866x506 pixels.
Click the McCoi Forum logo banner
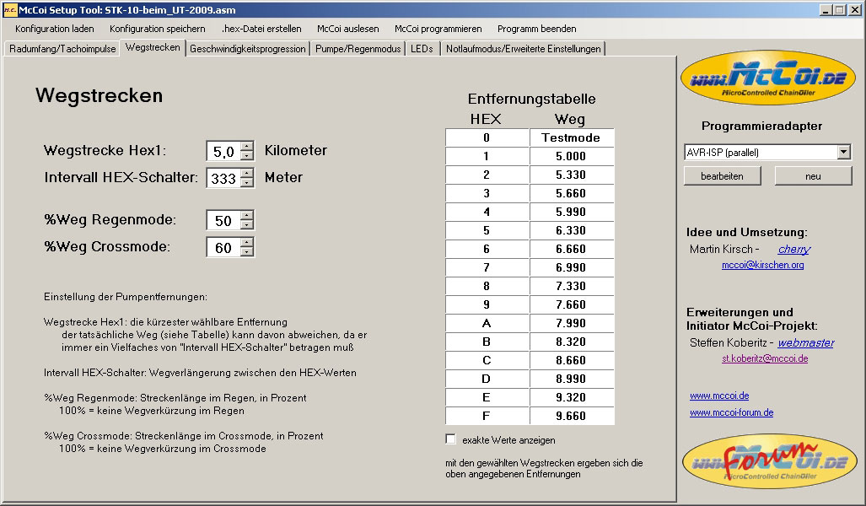[x=769, y=461]
